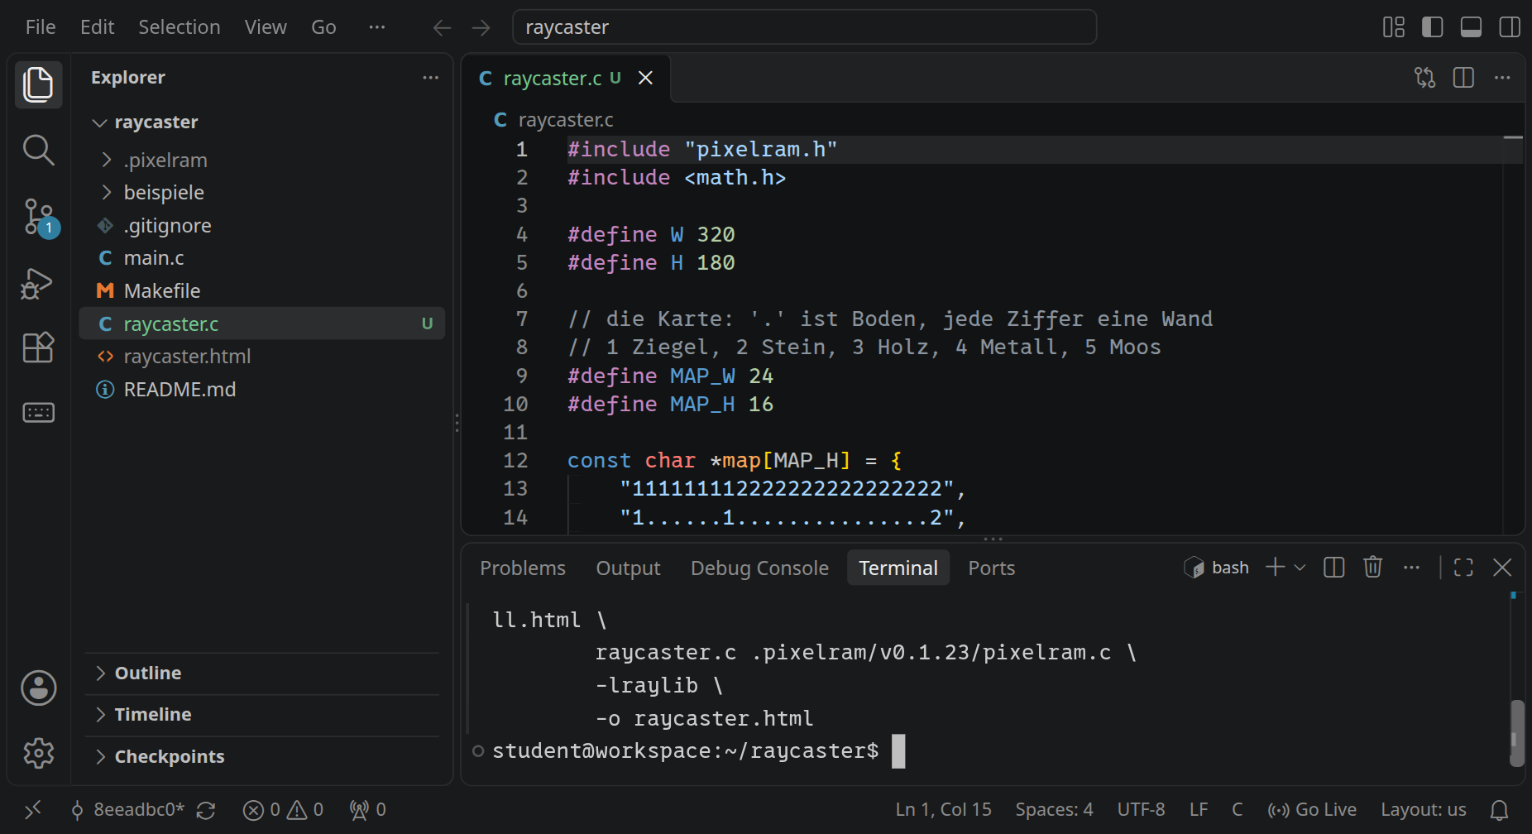The image size is (1532, 834).
Task: Open the Accounts icon
Action: pyautogui.click(x=38, y=688)
